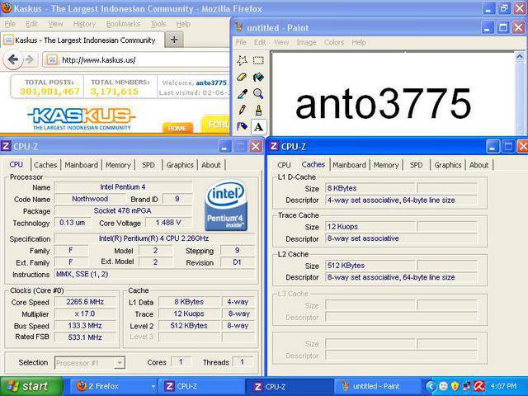This screenshot has height=396, width=528.
Task: Open About tab in right CPU-Z window
Action: (x=478, y=165)
